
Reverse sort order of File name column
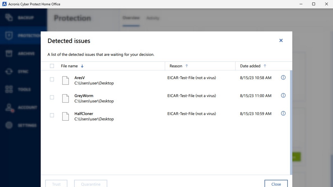pos(82,66)
